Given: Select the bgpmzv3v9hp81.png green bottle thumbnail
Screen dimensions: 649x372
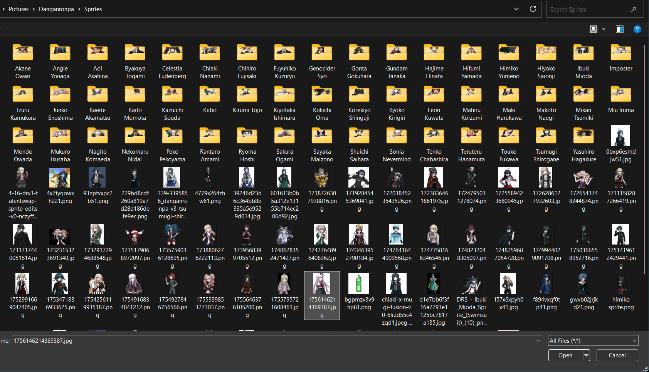Looking at the screenshot, I should click(x=359, y=284).
